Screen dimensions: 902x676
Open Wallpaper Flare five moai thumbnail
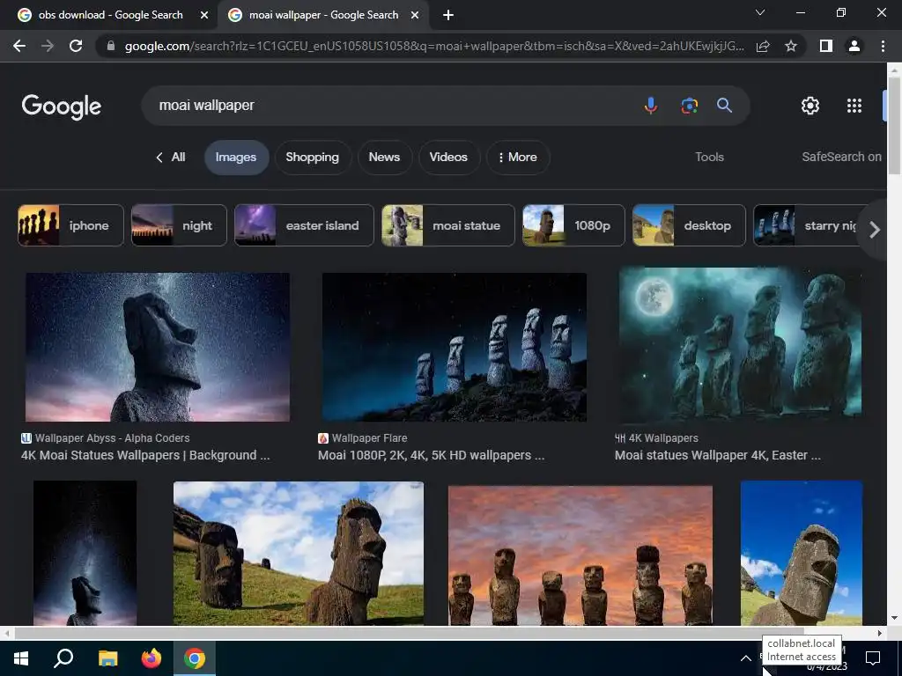455,347
